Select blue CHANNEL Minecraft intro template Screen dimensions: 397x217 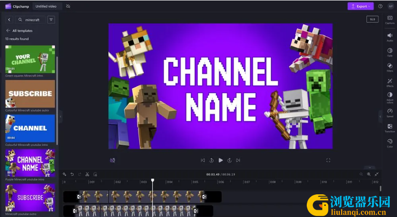coord(30,128)
